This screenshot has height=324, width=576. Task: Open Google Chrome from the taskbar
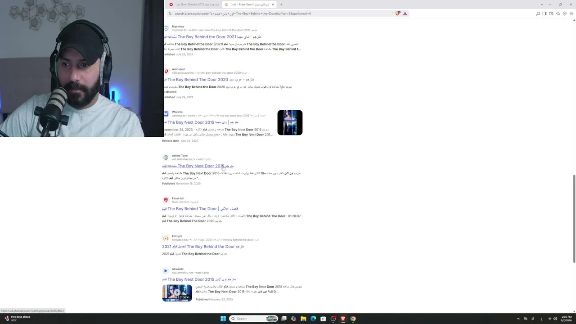pyautogui.click(x=353, y=319)
